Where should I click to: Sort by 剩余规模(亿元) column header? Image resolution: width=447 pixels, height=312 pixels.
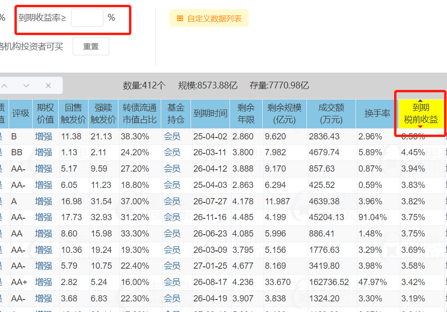[x=284, y=113]
